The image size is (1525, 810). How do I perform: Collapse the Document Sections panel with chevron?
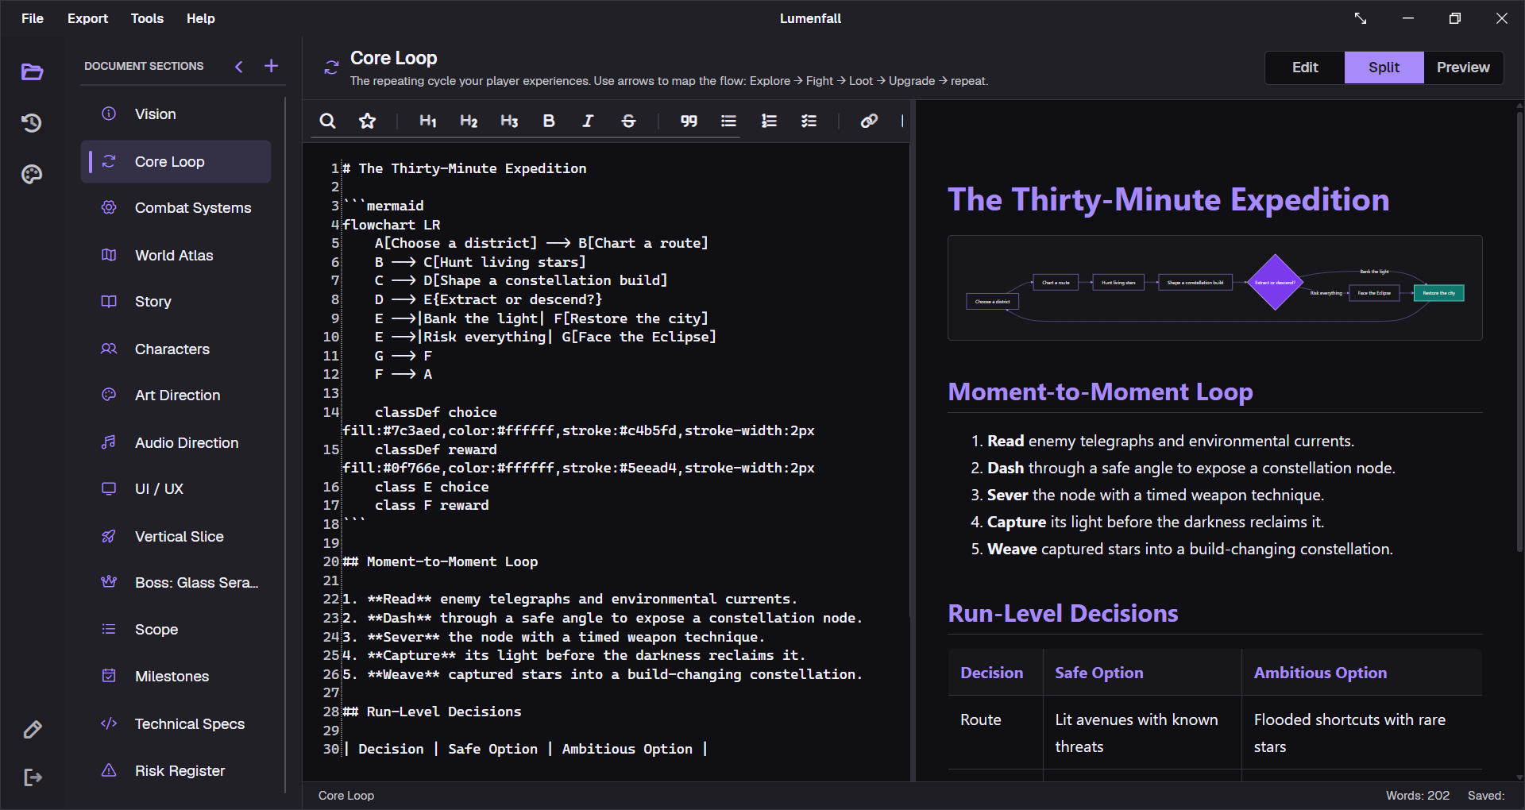point(239,67)
